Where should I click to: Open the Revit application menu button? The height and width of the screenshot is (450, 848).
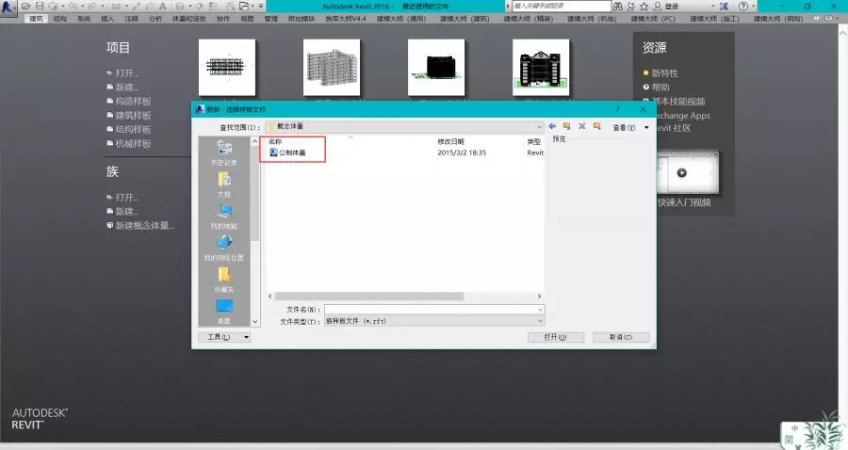tap(8, 8)
